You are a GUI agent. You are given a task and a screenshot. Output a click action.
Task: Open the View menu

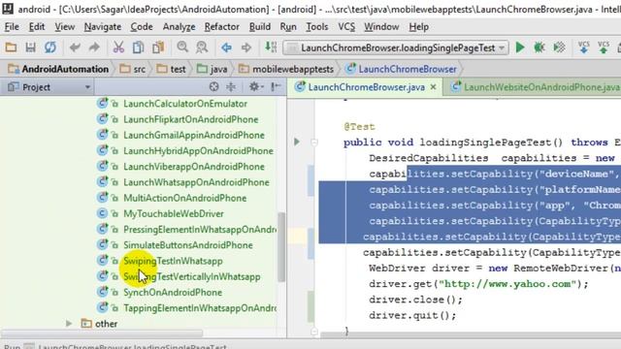click(65, 27)
